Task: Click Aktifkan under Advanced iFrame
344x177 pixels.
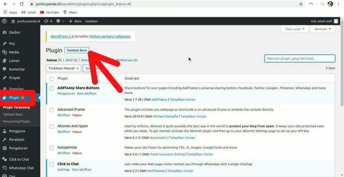Action: pos(63,115)
